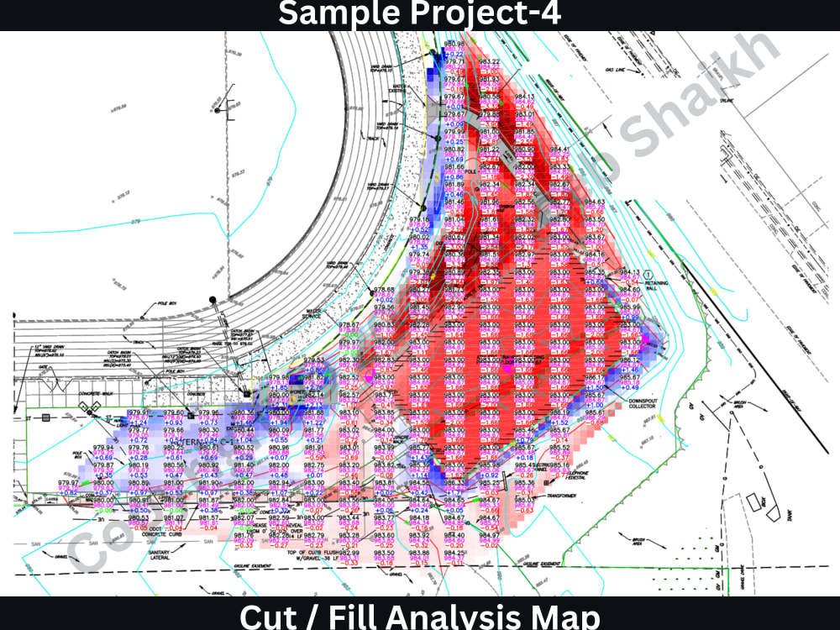Select the GASLINE EASEMENT text

(x=253, y=565)
